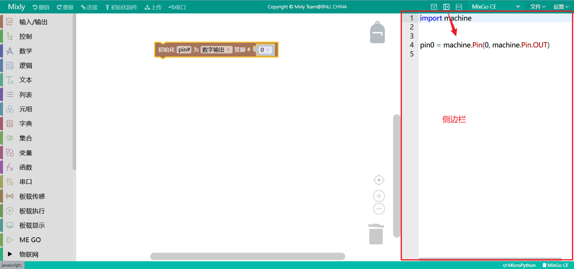The height and width of the screenshot is (269, 574).
Task: Click the 重做 redo toolbar button
Action: click(65, 7)
